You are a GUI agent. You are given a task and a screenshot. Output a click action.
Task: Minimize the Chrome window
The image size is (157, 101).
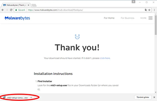pyautogui.click(x=140, y=2)
